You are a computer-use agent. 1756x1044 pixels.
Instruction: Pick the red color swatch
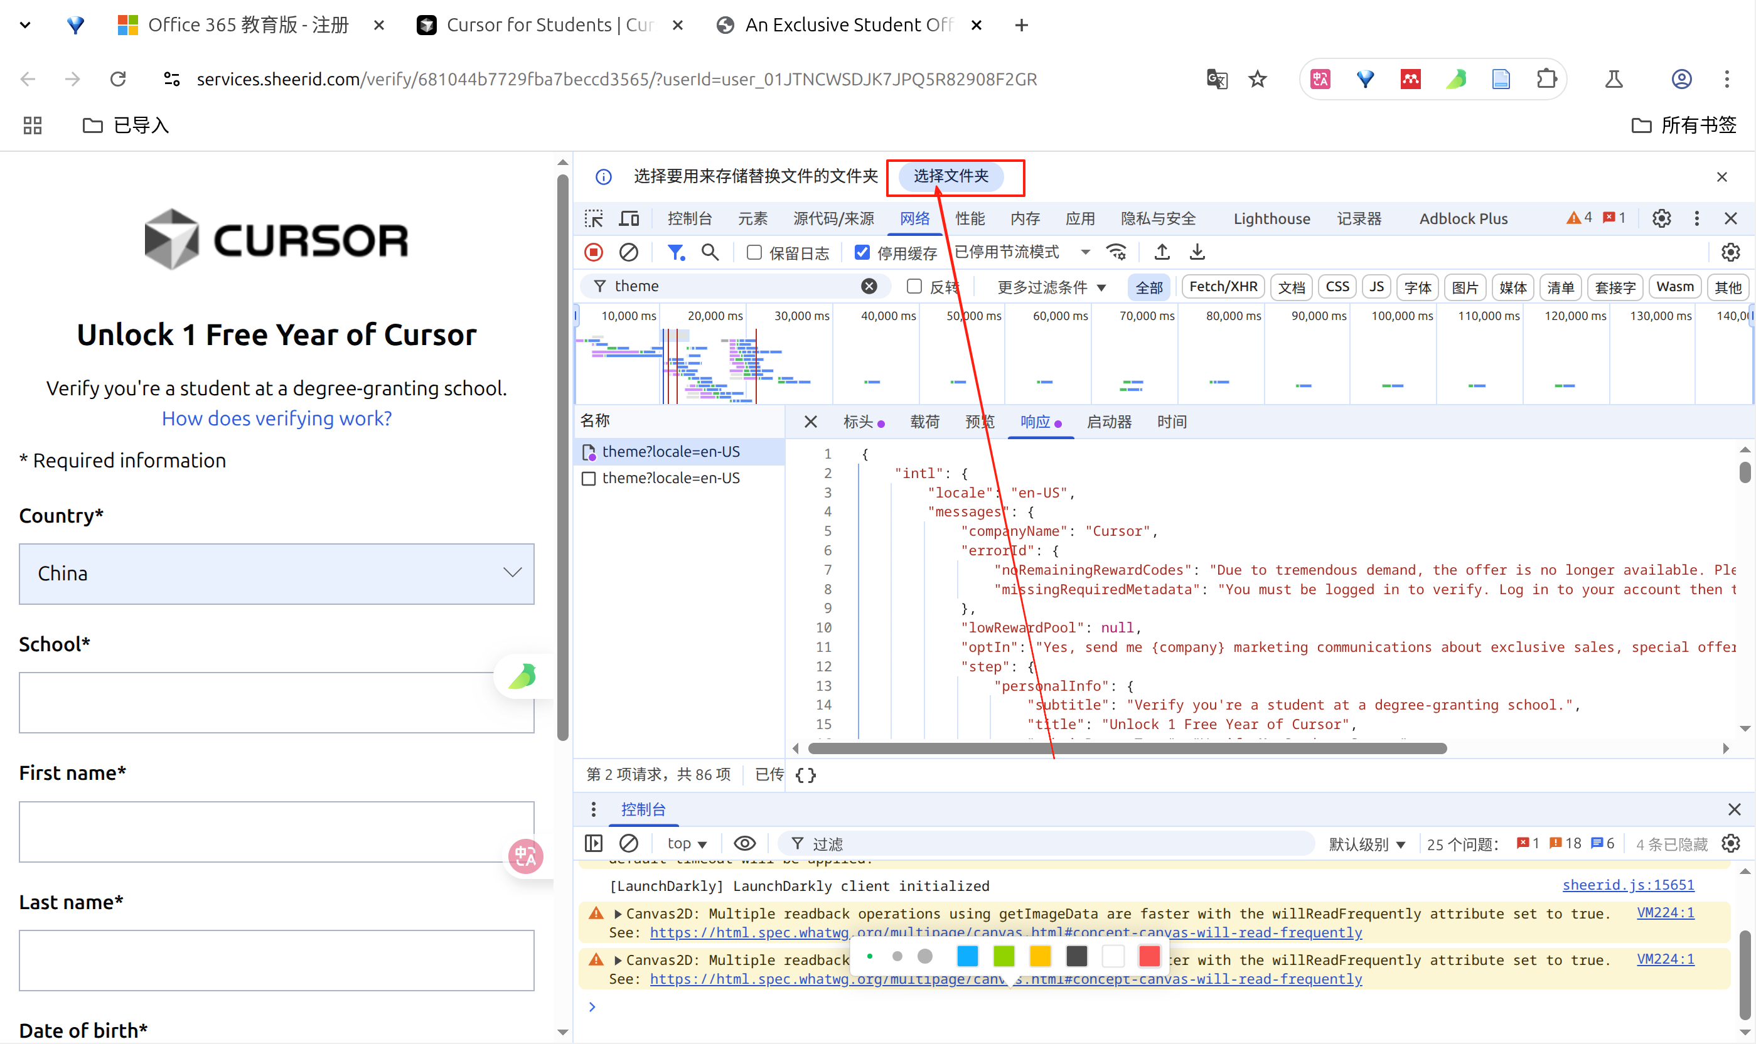[x=1150, y=956]
